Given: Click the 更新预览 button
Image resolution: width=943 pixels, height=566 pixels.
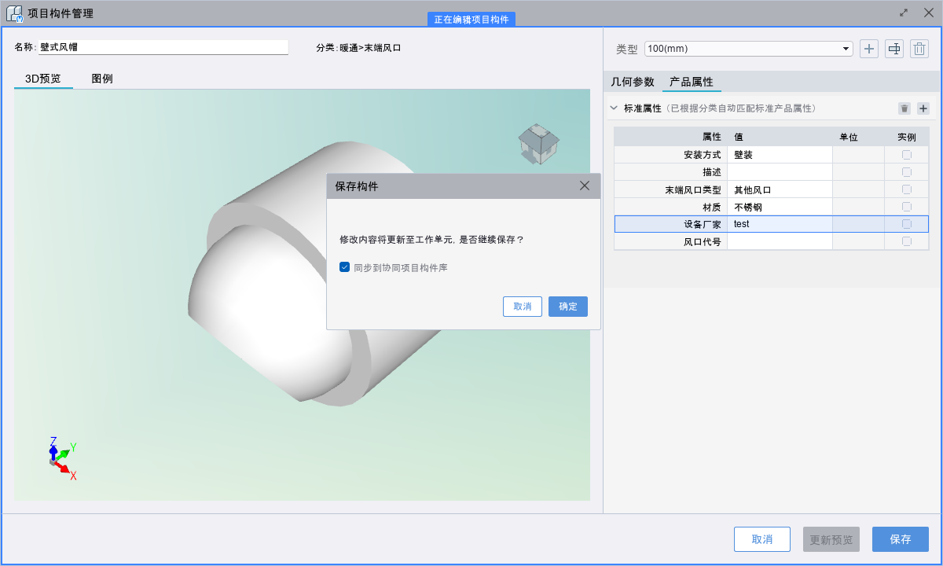Looking at the screenshot, I should pyautogui.click(x=831, y=539).
